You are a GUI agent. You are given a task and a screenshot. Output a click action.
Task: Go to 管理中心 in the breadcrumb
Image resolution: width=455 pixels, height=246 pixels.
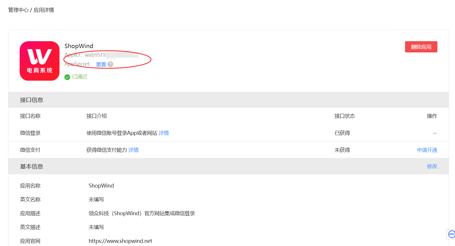click(x=18, y=10)
